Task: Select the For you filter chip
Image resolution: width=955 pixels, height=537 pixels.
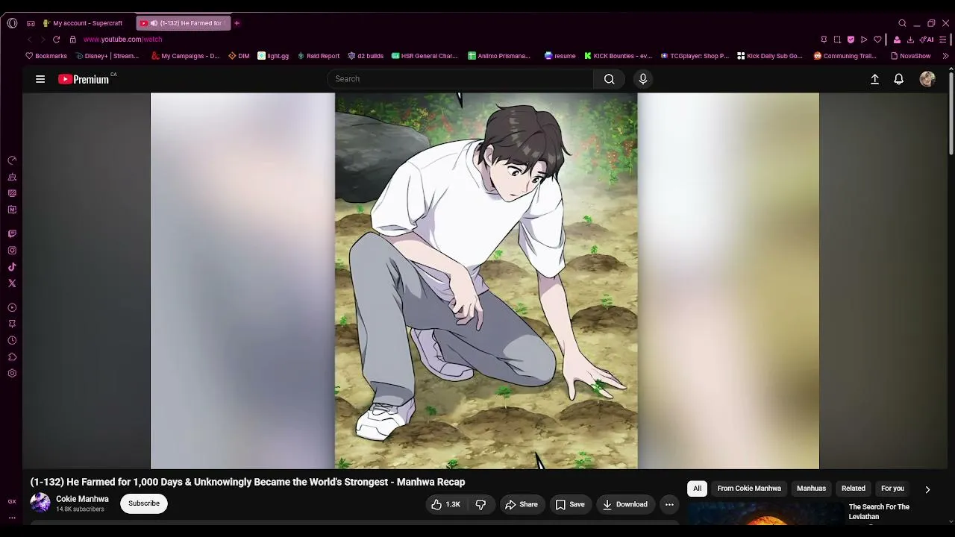Action: click(892, 489)
